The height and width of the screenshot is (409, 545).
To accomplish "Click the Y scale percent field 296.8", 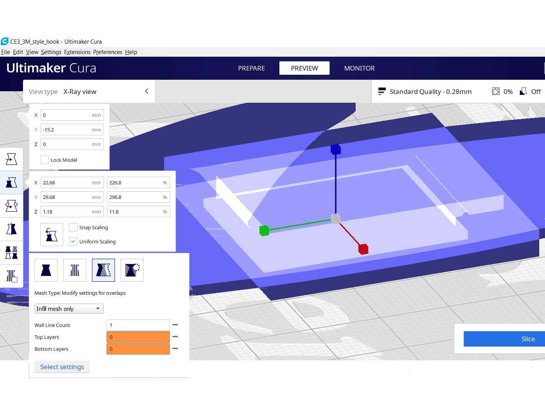I will click(138, 197).
